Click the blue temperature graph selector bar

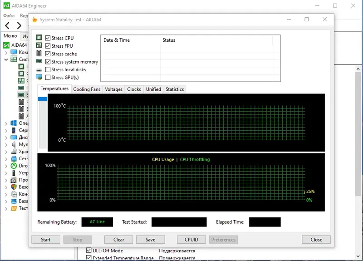point(43,99)
